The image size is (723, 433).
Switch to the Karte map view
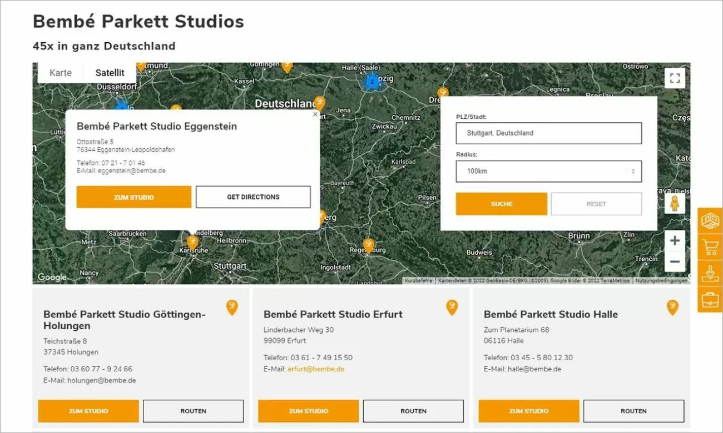[x=61, y=73]
